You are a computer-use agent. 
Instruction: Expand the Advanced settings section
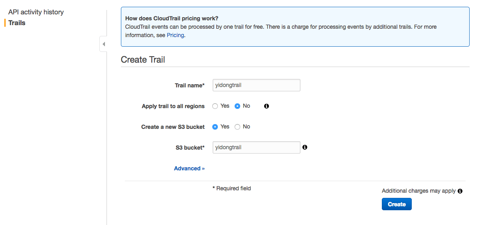click(x=189, y=168)
